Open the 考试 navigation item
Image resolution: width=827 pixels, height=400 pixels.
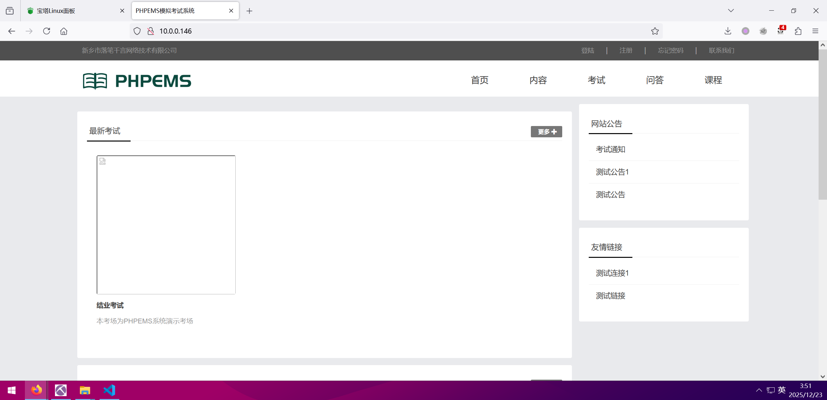coord(596,80)
